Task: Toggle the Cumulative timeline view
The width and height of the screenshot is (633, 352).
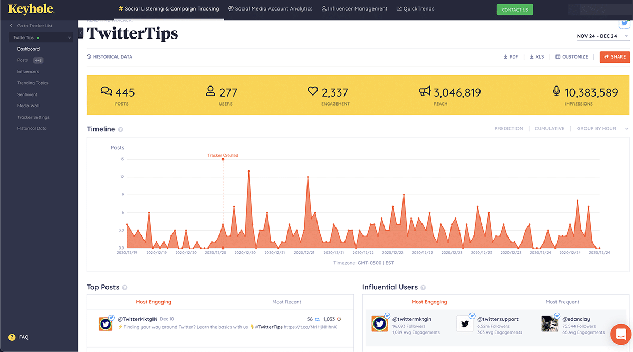Action: click(549, 129)
